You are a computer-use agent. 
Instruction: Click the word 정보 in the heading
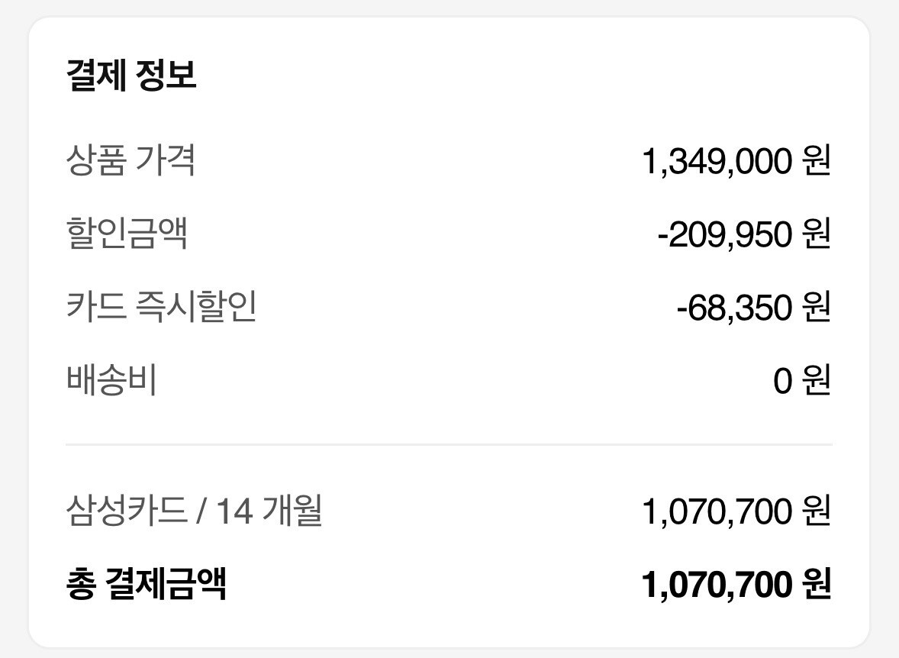pos(166,75)
